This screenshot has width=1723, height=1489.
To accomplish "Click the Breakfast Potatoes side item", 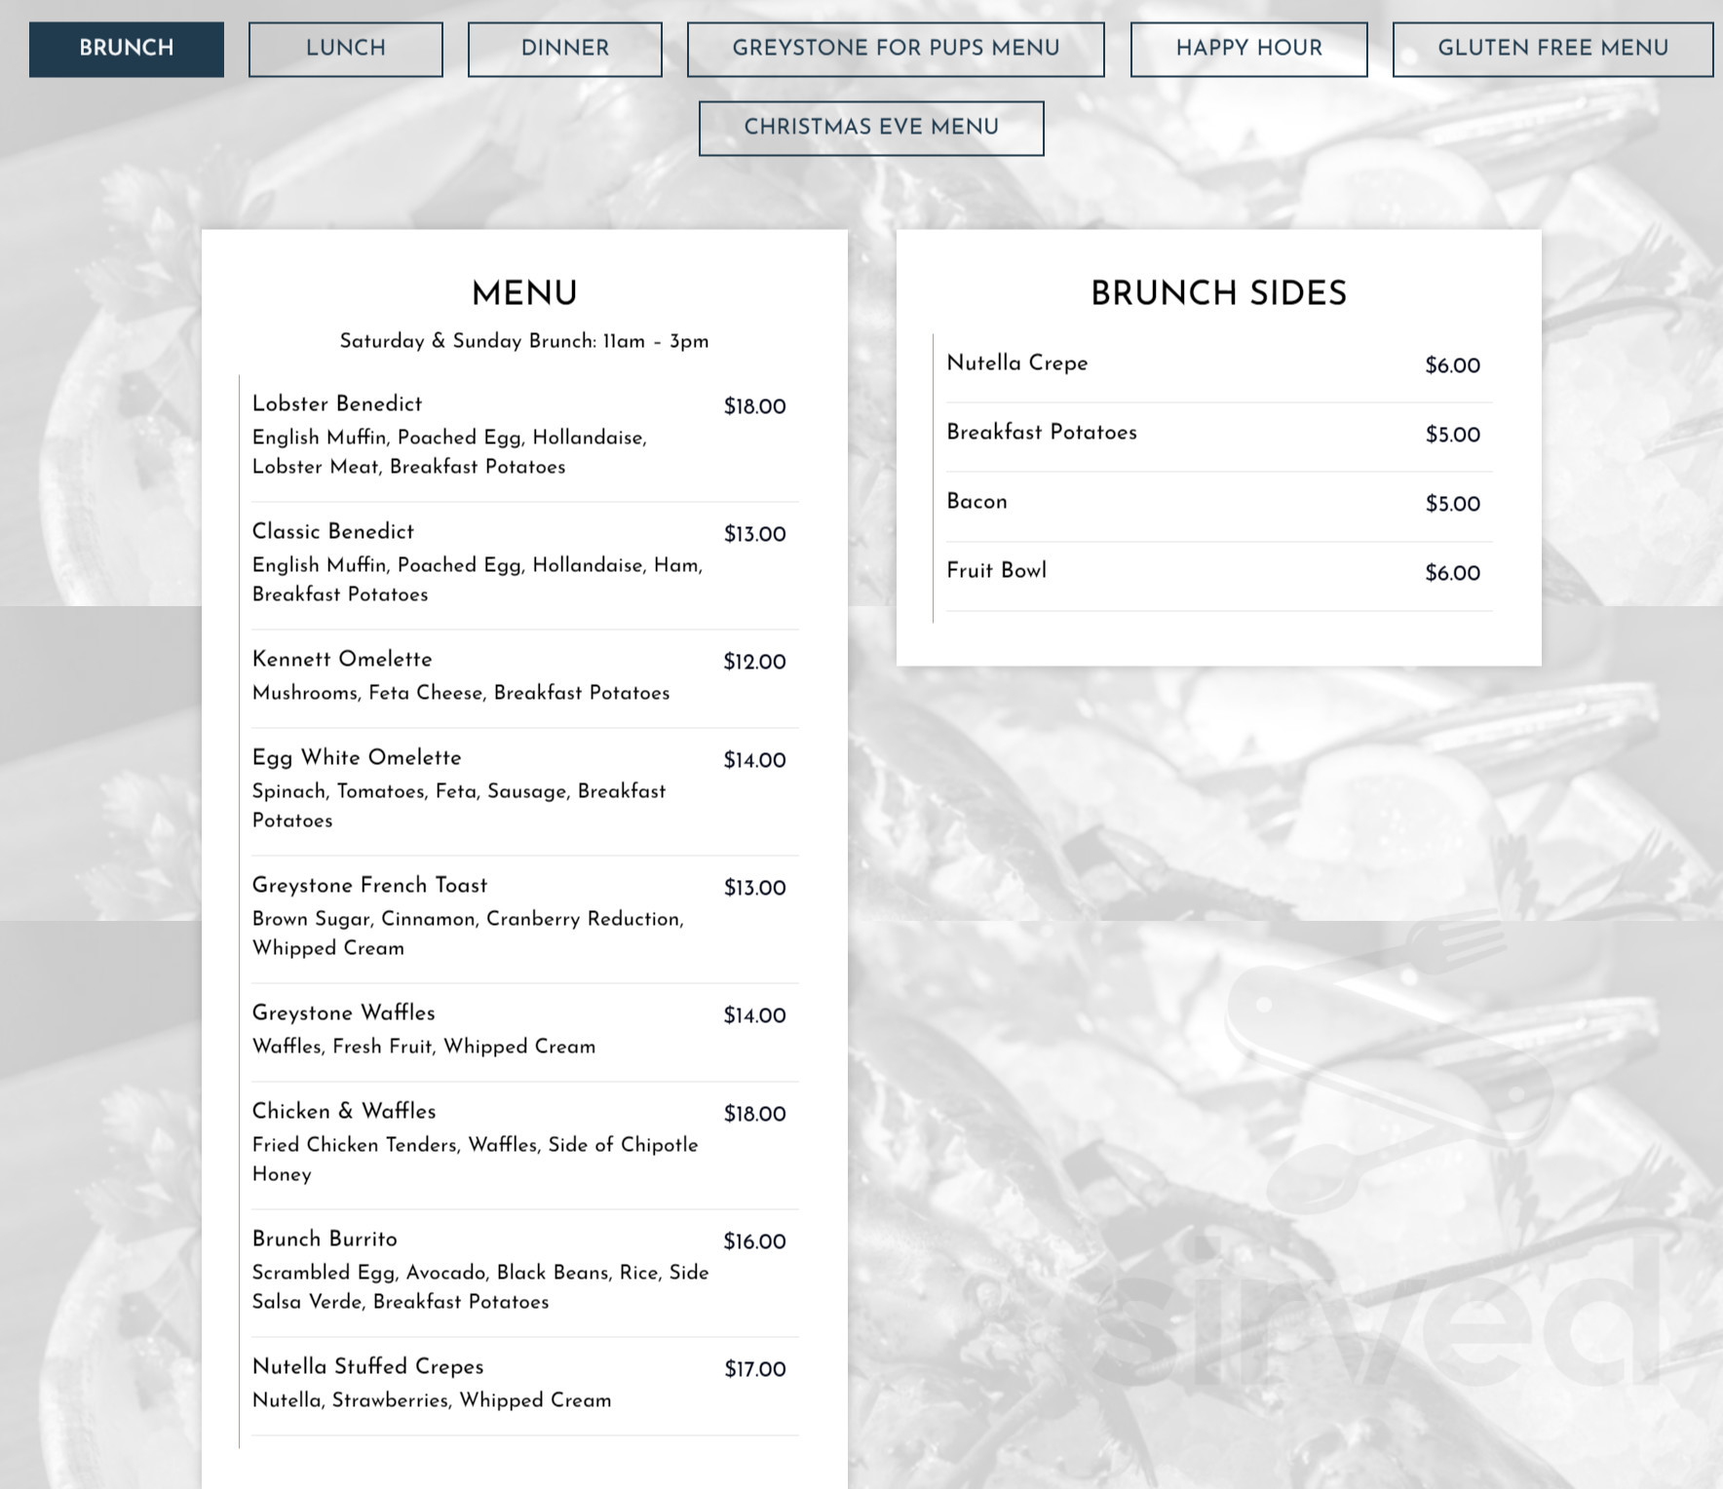I will [1041, 434].
